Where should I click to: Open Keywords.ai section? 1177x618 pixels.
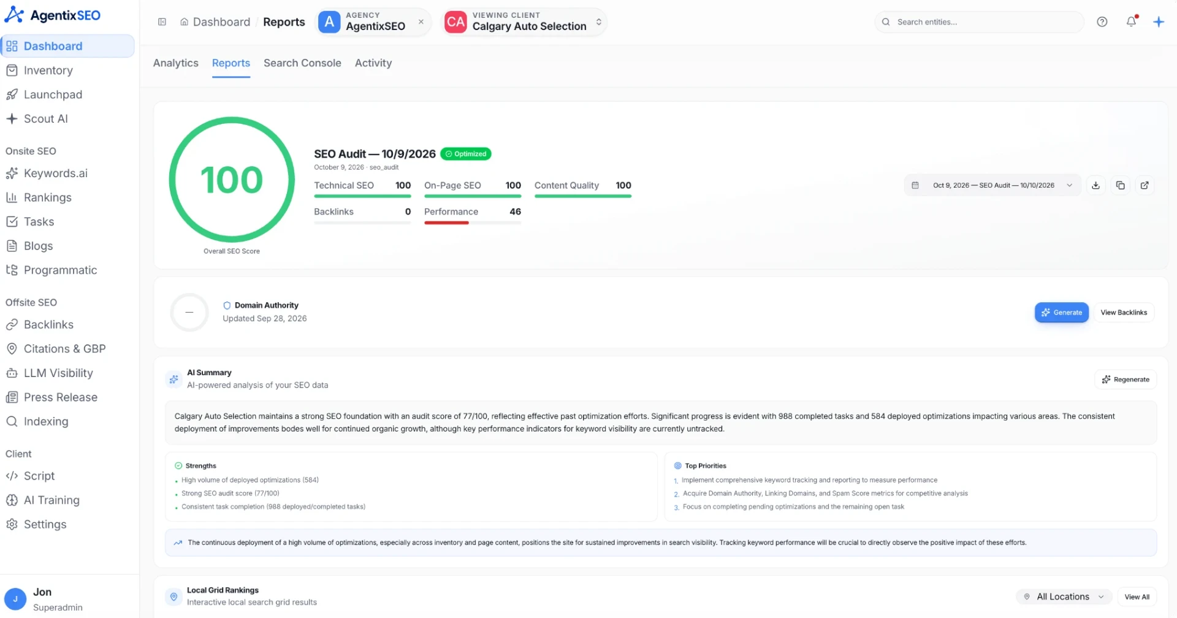[67, 174]
